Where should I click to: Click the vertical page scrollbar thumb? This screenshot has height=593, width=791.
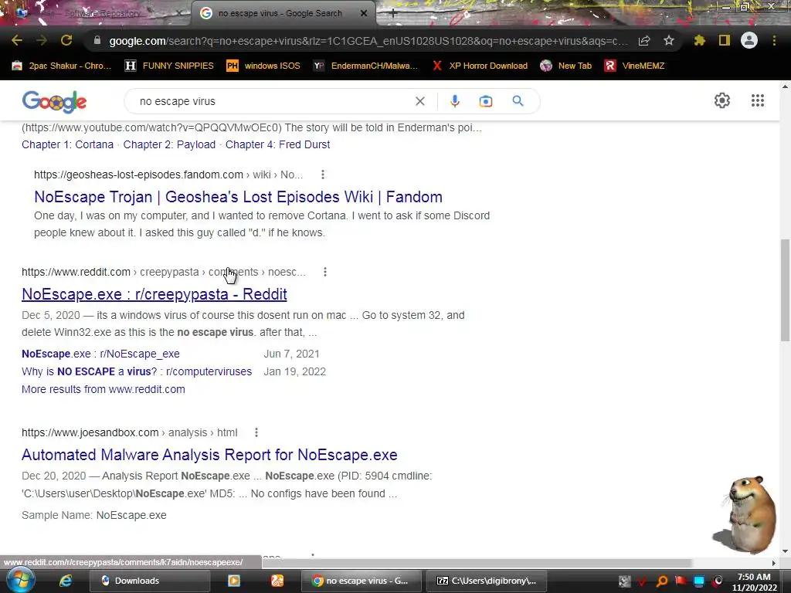click(785, 290)
